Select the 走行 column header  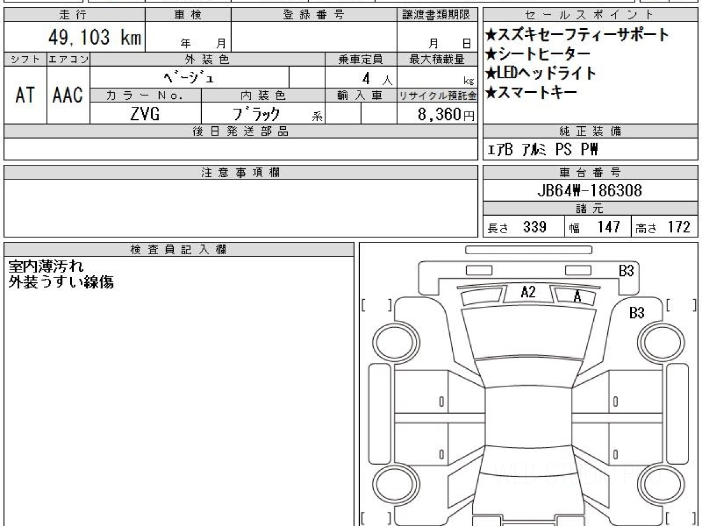(74, 15)
